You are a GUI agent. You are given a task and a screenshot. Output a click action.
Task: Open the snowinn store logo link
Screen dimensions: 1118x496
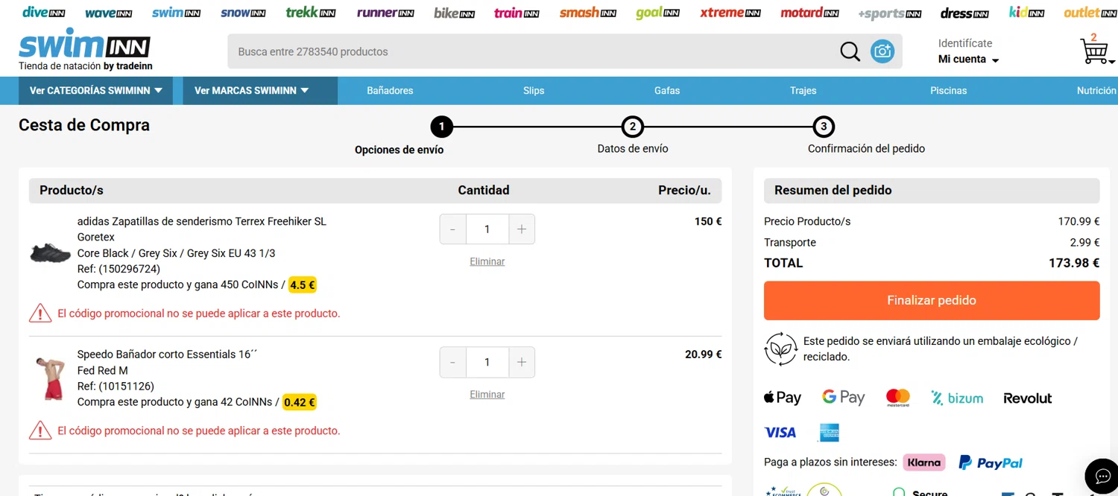243,13
